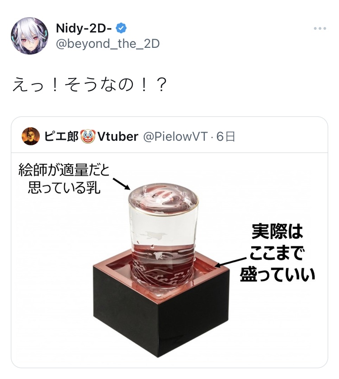Open the quoted tweet sake glass image

click(x=169, y=260)
